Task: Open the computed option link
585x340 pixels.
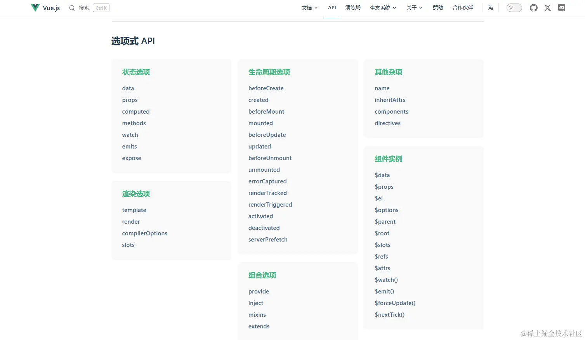Action: coord(136,112)
